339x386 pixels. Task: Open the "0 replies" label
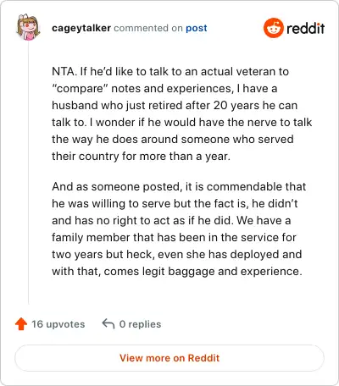pos(140,324)
